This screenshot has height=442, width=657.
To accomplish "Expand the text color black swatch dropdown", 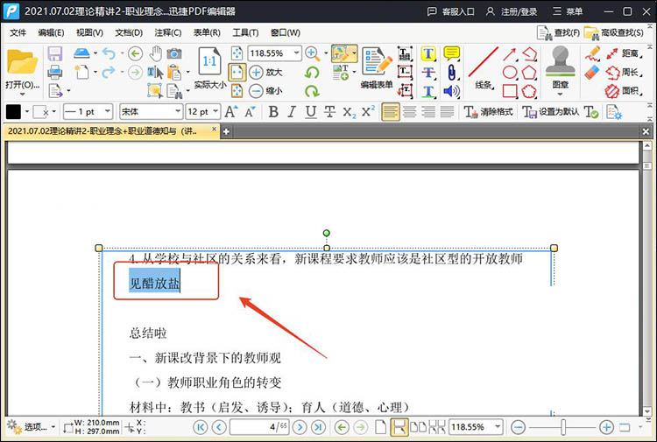I will tap(27, 112).
